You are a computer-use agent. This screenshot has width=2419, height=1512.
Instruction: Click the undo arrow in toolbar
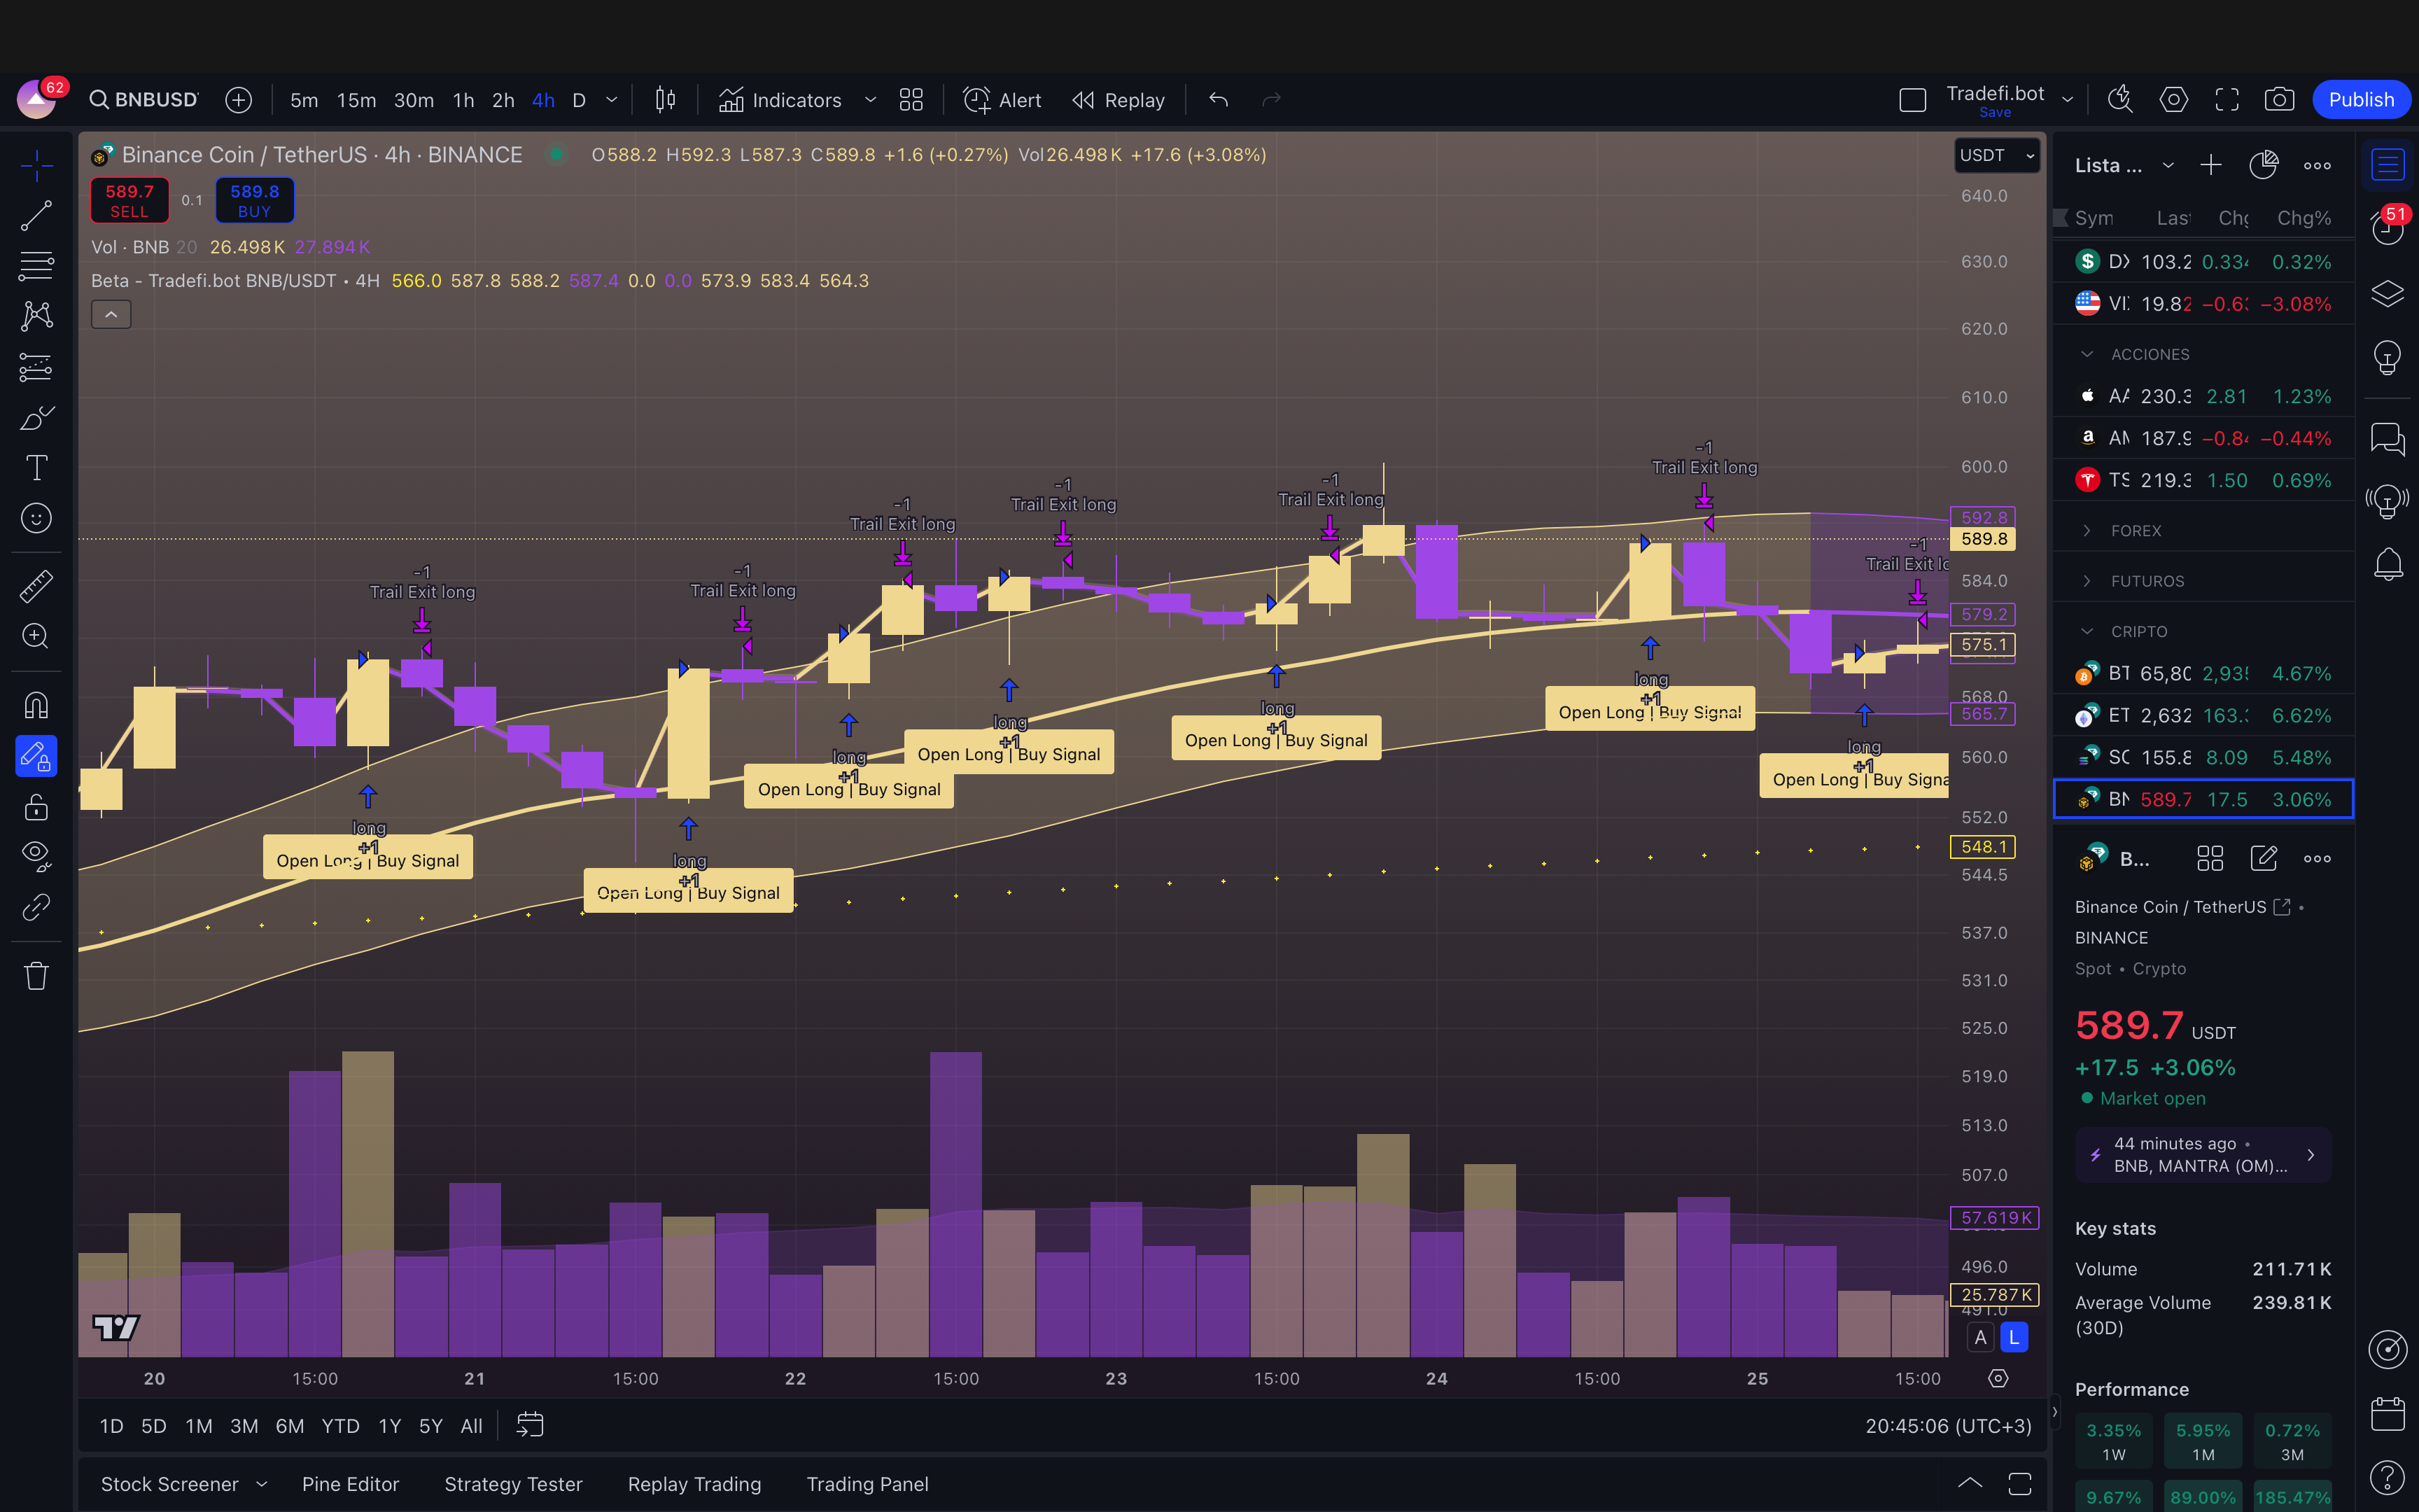click(x=1217, y=100)
